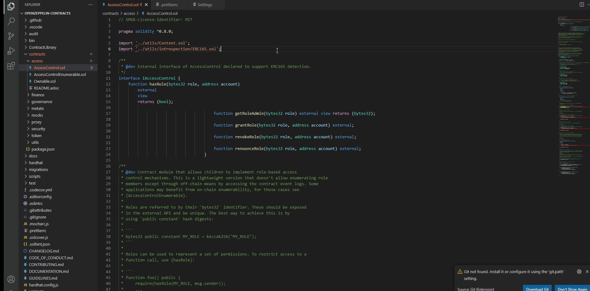Open Explorer more actions ellipsis
590x291 pixels.
91,5
